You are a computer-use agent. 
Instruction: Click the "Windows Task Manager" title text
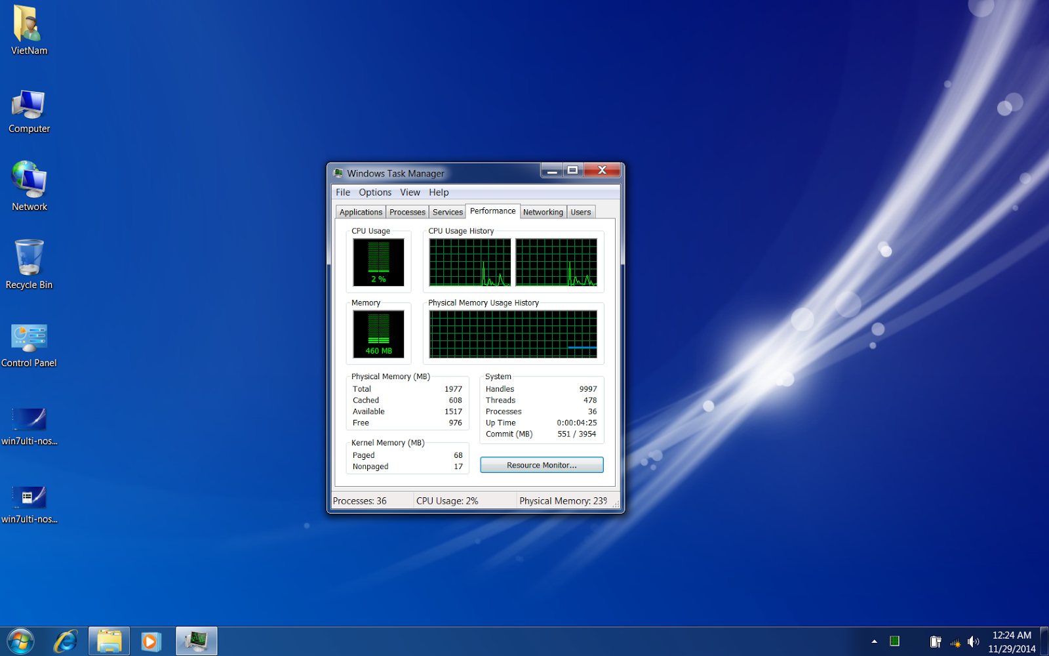[x=395, y=173]
